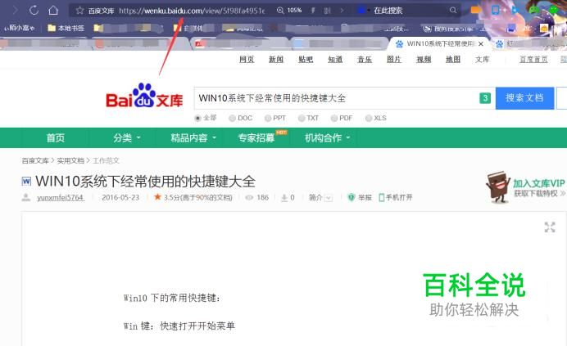Click the 工作范文 breadcrumb link
This screenshot has width=567, height=346.
pyautogui.click(x=106, y=160)
